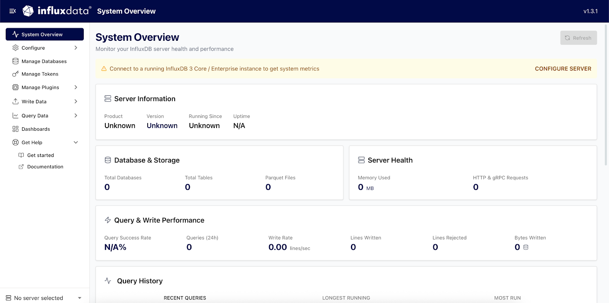Click the Query Data chart icon
The height and width of the screenshot is (303, 609).
(x=16, y=115)
